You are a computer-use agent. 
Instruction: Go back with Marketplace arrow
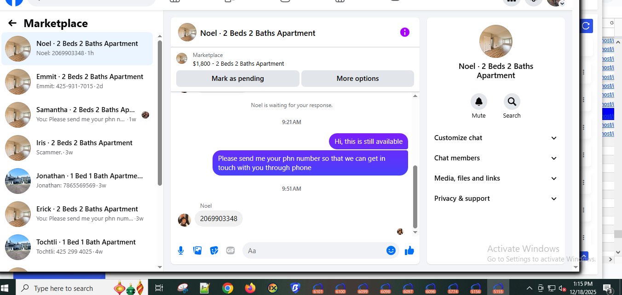click(12, 23)
